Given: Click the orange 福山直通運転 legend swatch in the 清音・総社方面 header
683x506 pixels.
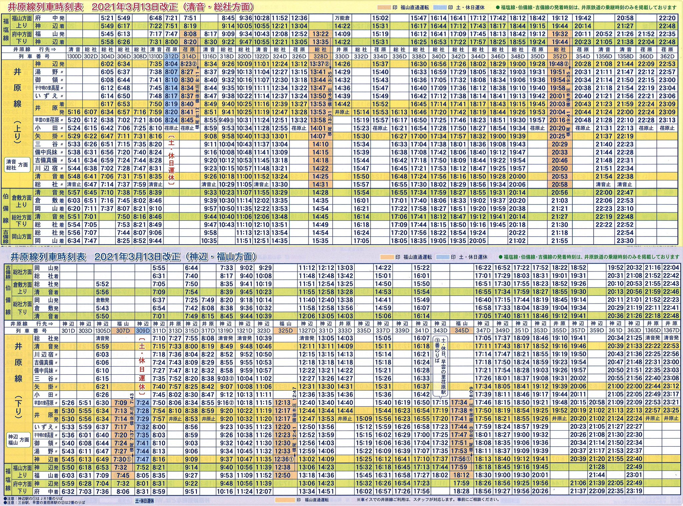Looking at the screenshot, I should pos(385,7).
